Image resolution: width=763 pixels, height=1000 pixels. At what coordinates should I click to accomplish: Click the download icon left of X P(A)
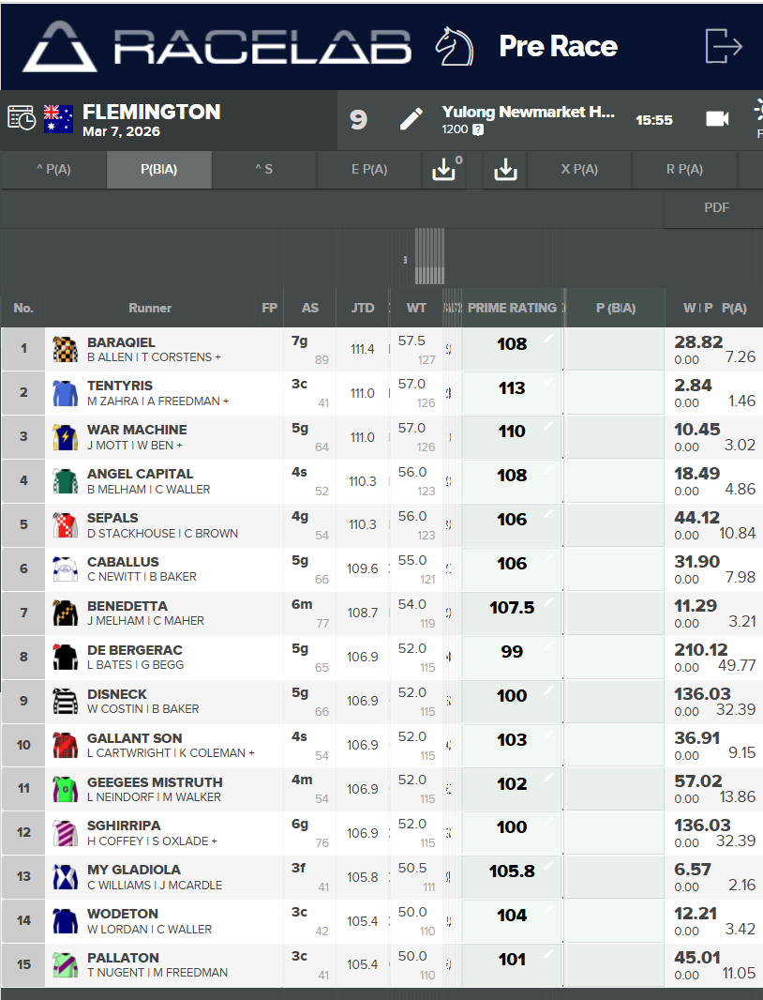pos(505,170)
